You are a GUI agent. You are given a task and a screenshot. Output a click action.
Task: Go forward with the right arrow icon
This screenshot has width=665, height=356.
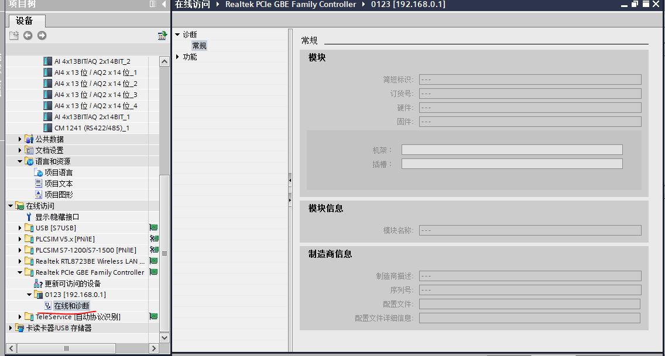[42, 36]
